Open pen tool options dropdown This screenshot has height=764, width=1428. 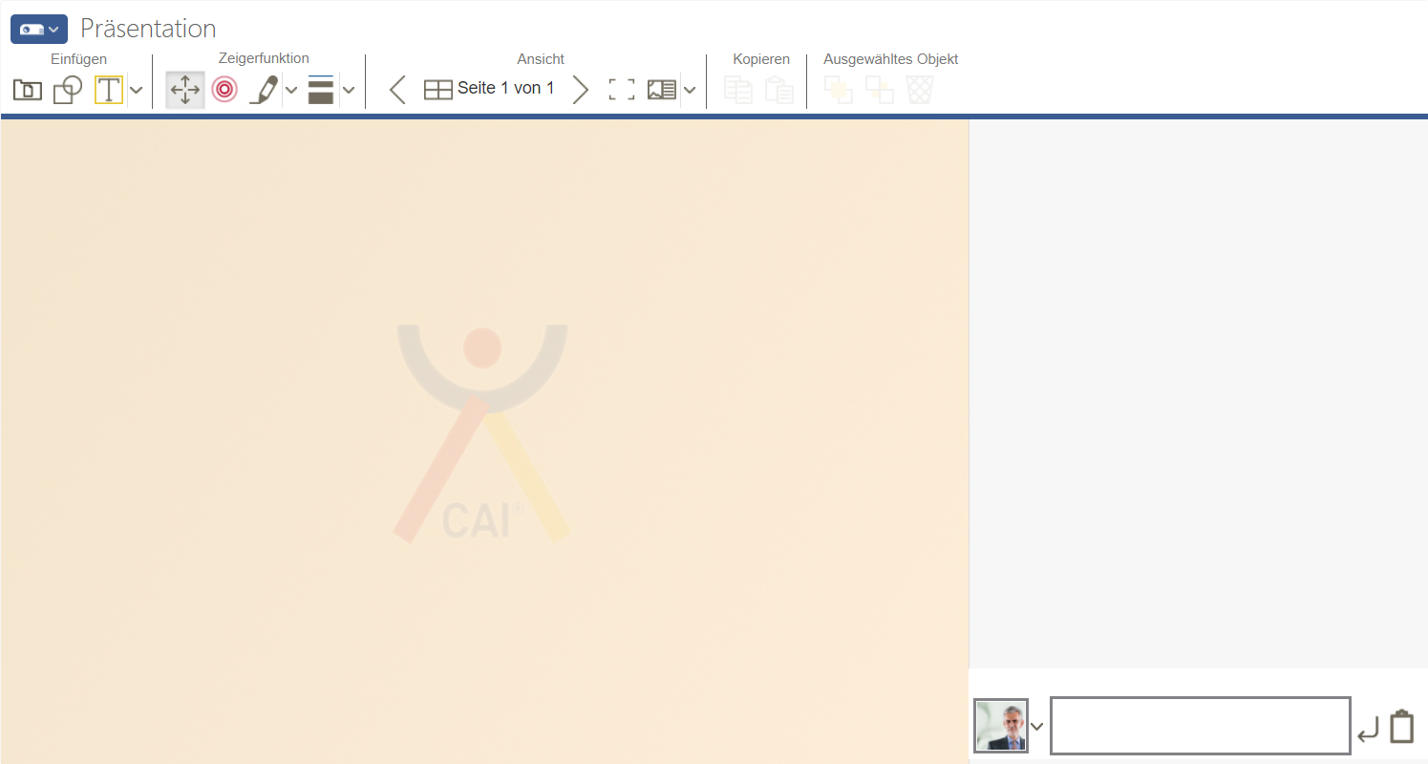tap(291, 90)
